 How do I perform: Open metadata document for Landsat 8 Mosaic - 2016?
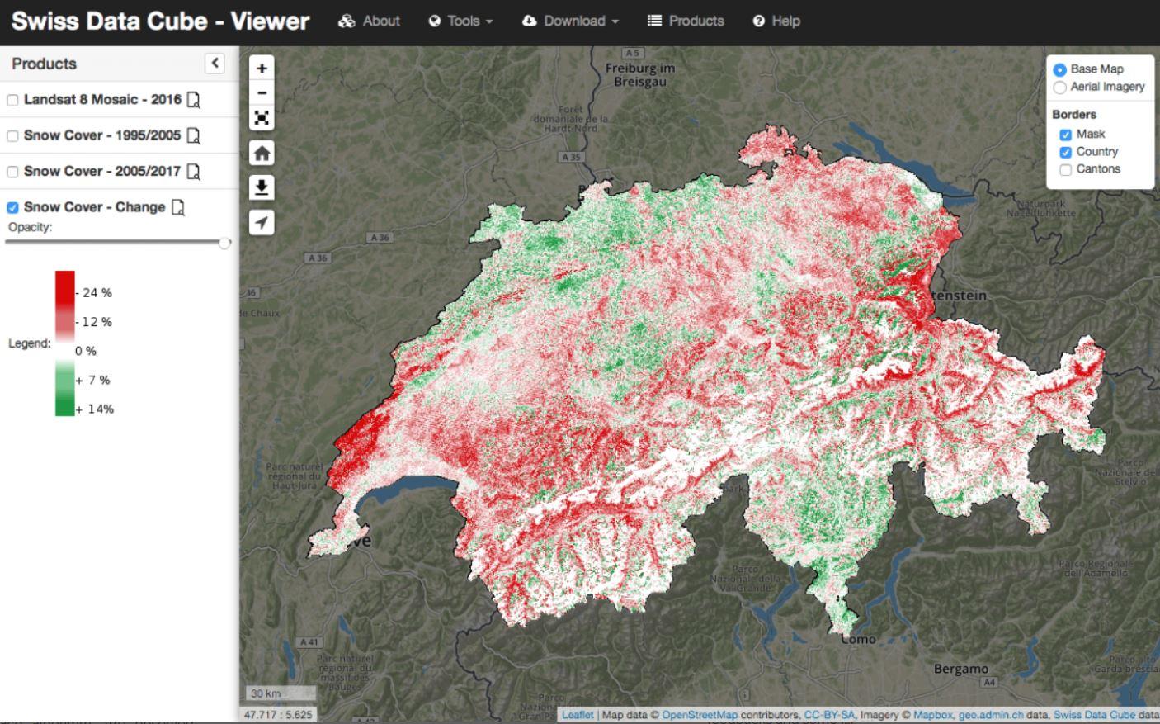pos(192,98)
